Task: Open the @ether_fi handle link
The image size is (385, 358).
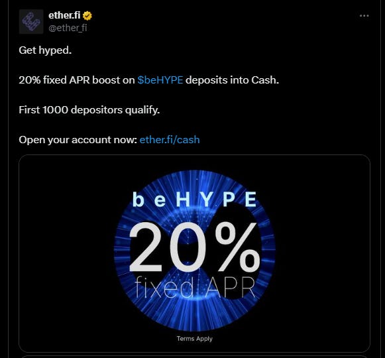Action: [x=68, y=28]
